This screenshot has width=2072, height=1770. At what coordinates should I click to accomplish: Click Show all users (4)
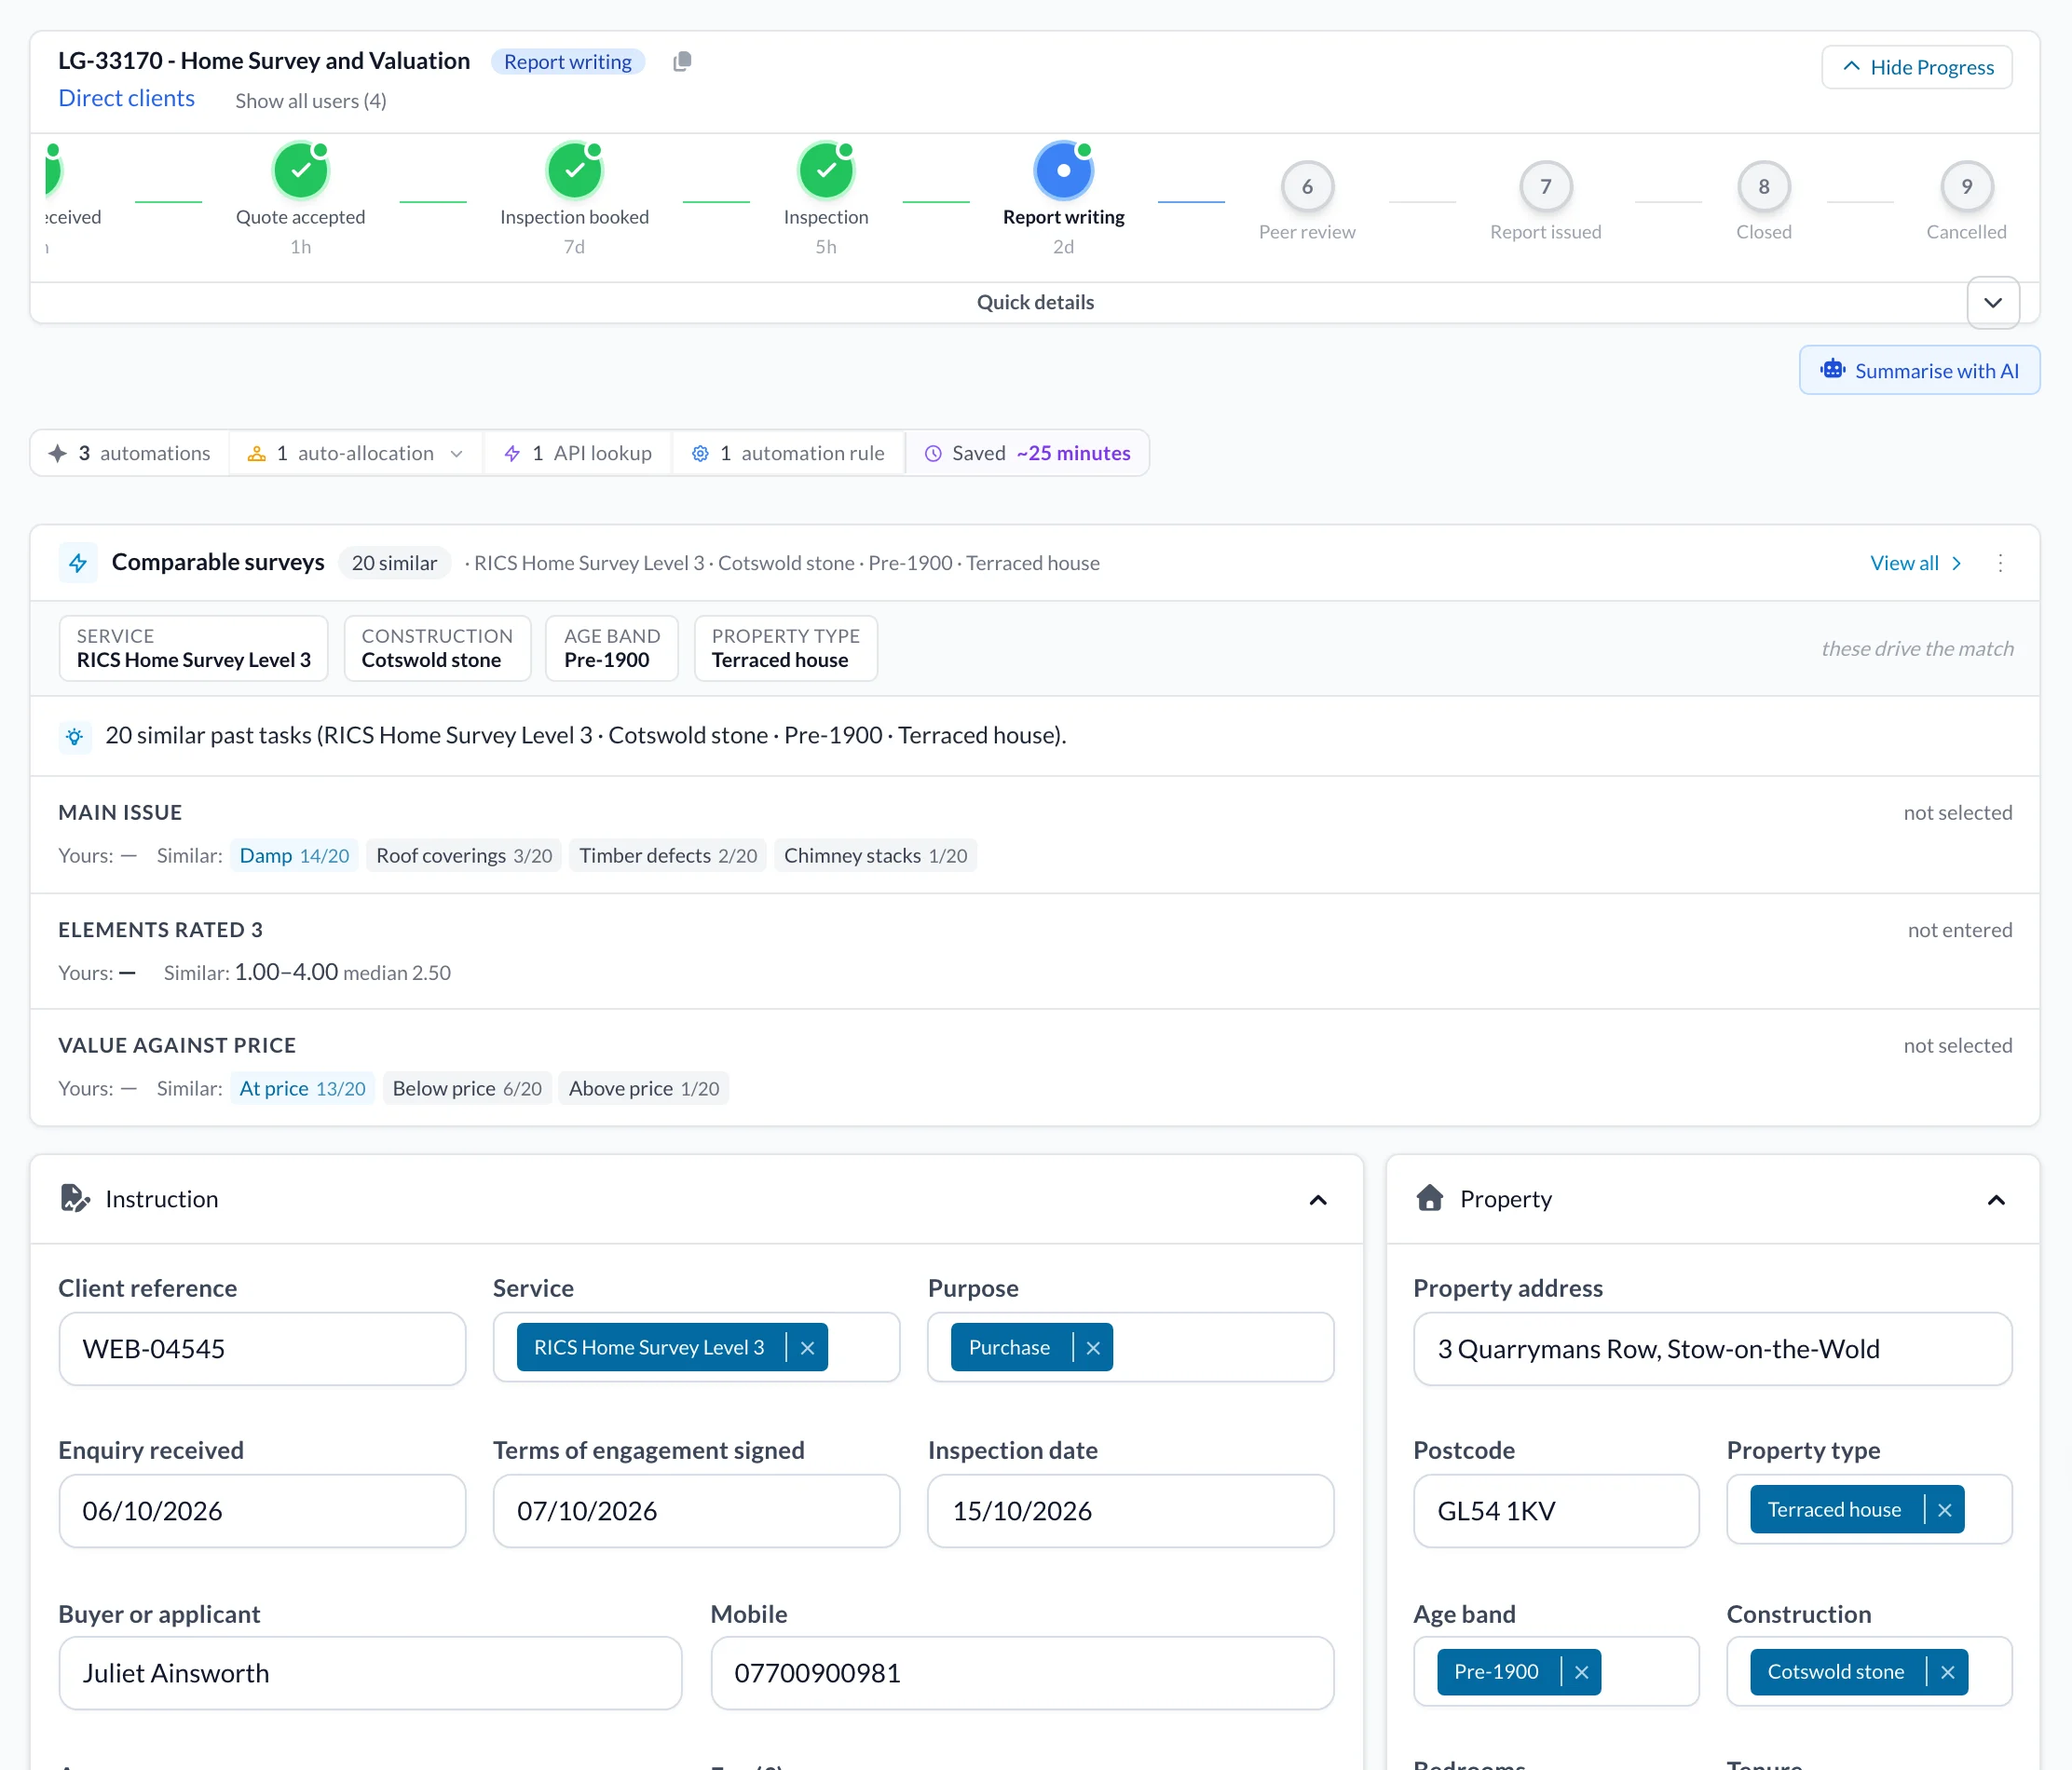(x=311, y=101)
